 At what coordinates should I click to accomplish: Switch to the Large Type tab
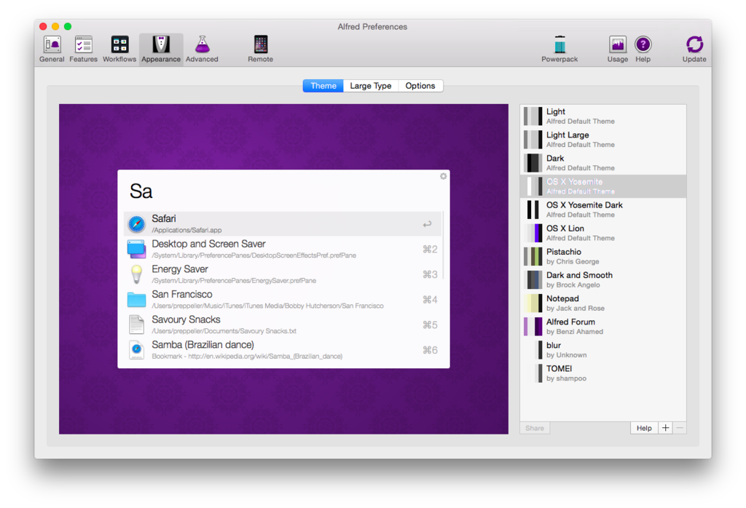(x=371, y=86)
